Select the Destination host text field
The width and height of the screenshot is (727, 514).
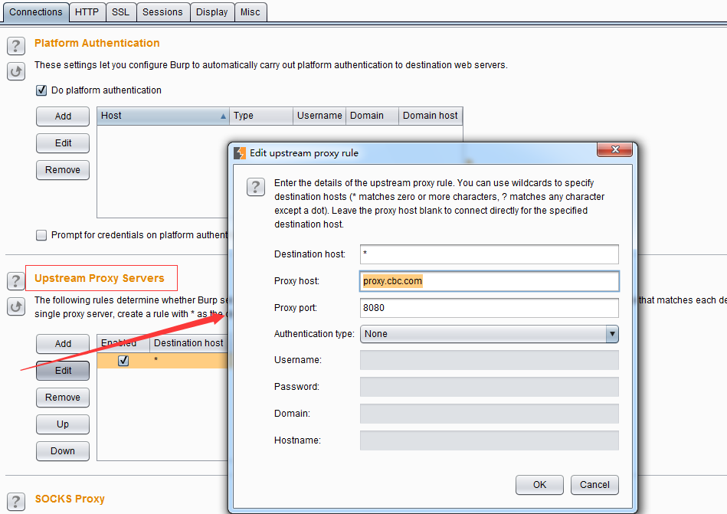coord(489,254)
